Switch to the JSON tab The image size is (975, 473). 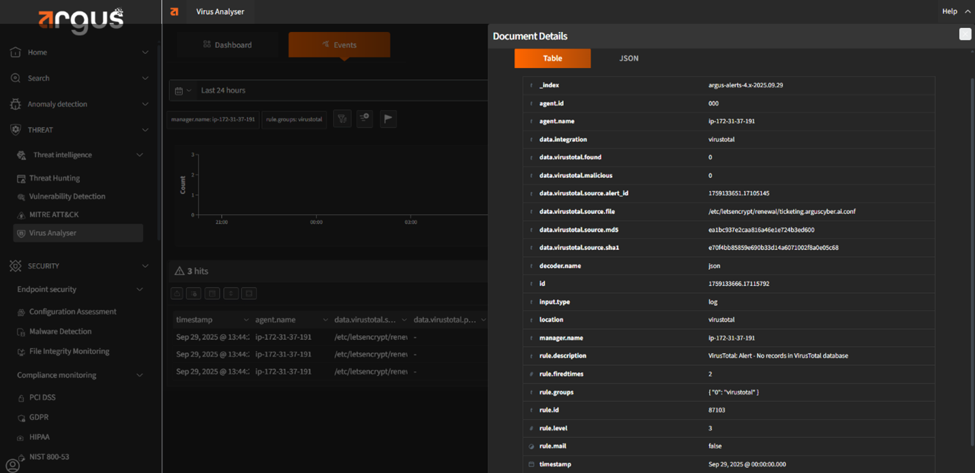click(629, 59)
